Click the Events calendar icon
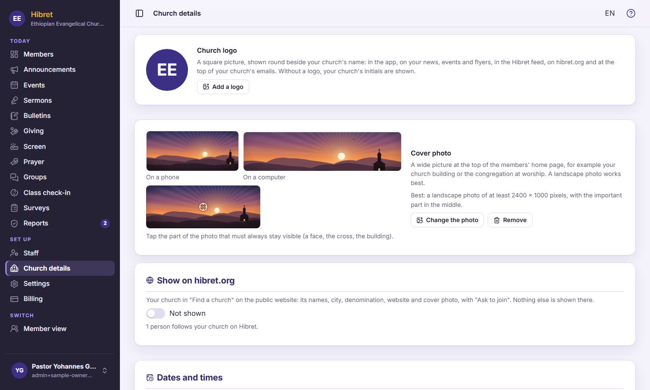650x390 pixels. [x=14, y=85]
